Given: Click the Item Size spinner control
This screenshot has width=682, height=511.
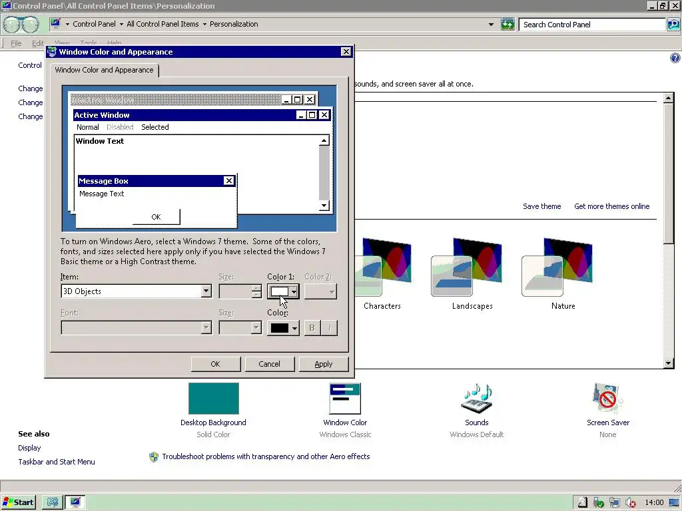Looking at the screenshot, I should [x=256, y=291].
